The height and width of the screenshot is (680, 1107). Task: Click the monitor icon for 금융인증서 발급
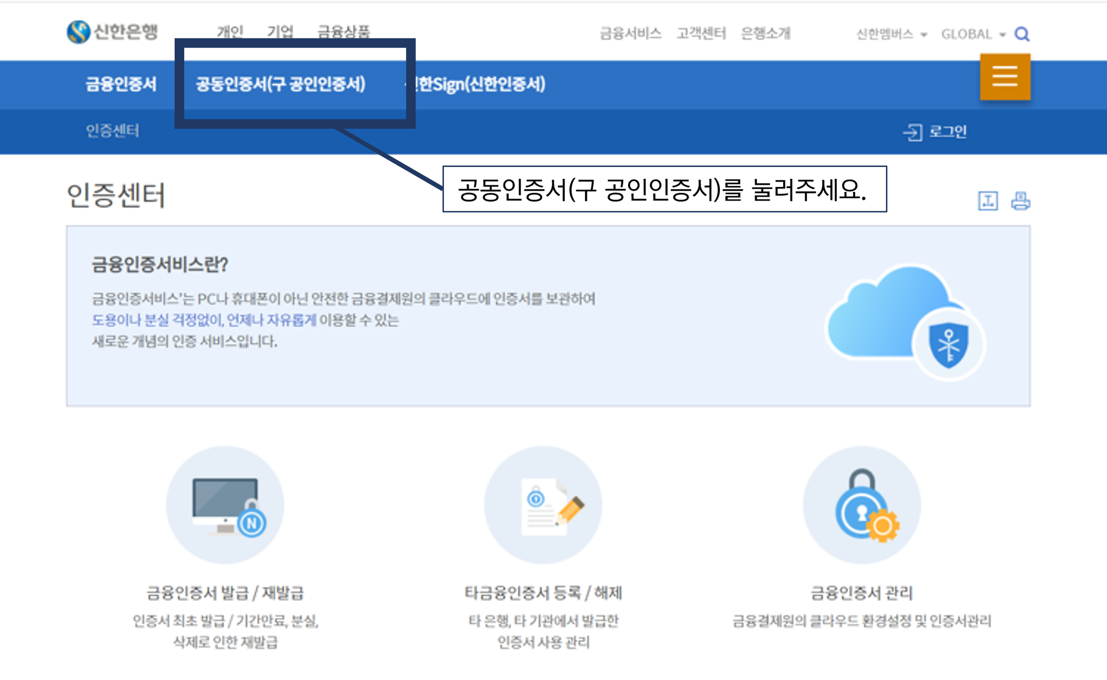(225, 505)
